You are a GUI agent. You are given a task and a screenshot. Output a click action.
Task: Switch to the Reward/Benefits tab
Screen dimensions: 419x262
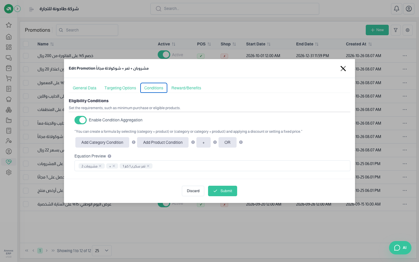point(186,88)
